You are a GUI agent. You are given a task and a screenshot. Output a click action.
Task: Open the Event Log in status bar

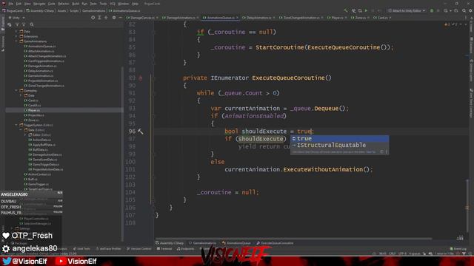[458, 249]
